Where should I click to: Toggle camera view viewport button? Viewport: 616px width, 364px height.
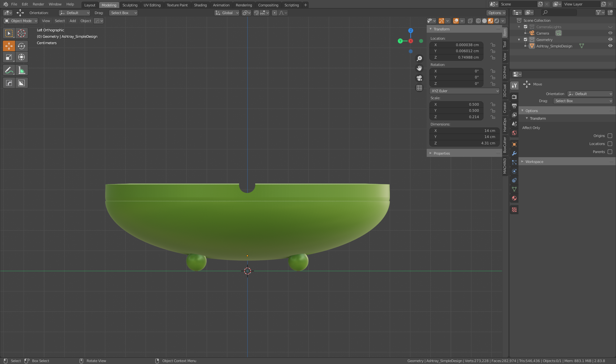pos(419,78)
